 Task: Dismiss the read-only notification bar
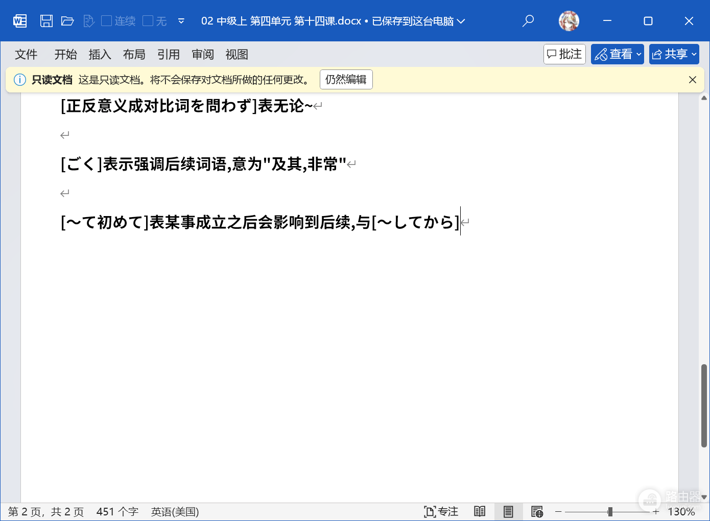(693, 80)
